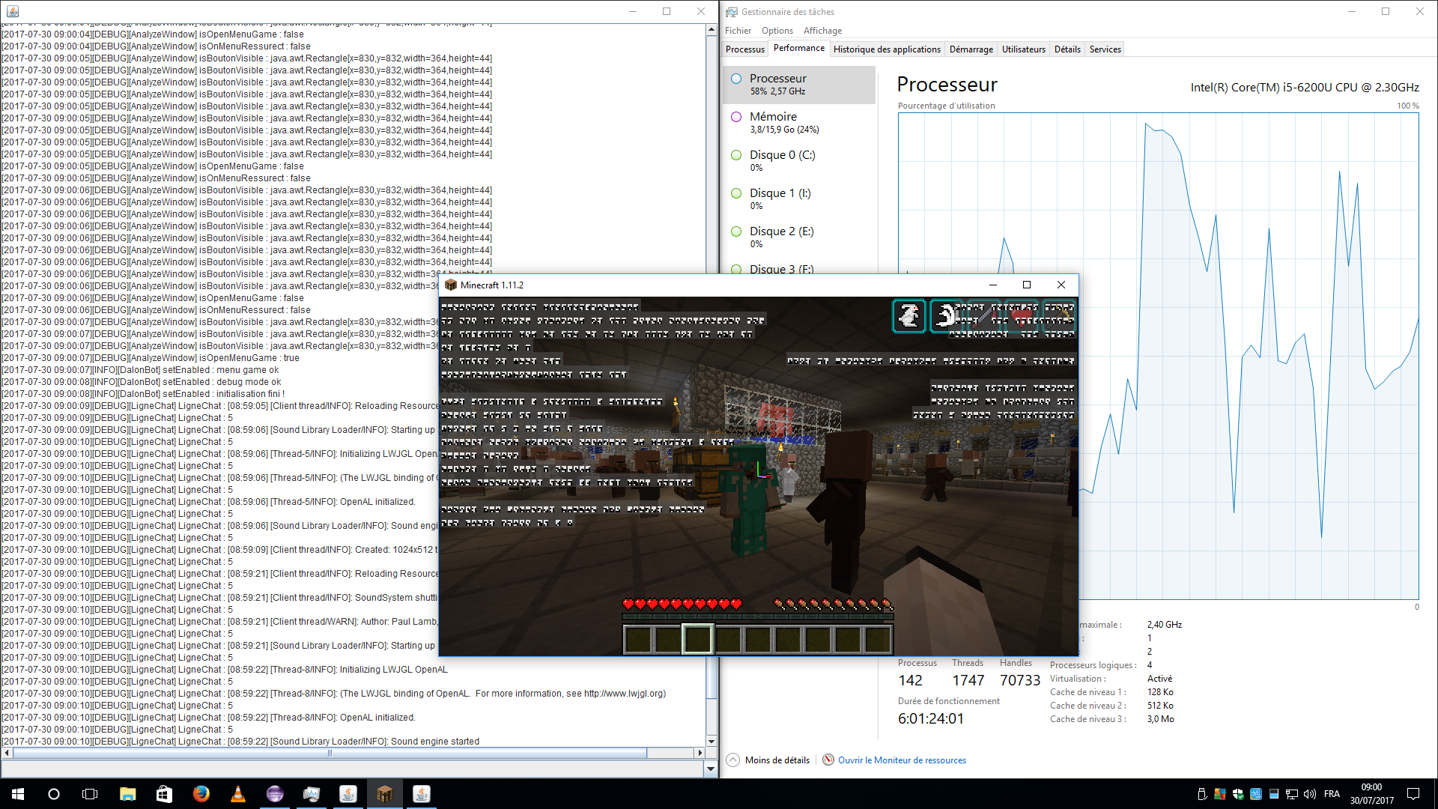This screenshot has height=809, width=1438.
Task: Open Windows Store from the taskbar
Action: pyautogui.click(x=164, y=794)
